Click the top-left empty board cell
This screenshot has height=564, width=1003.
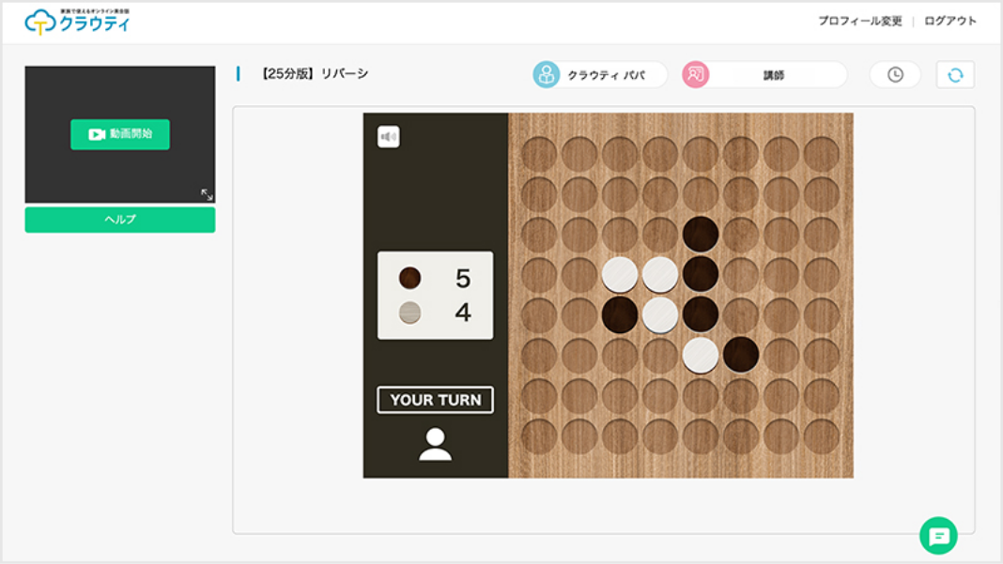coord(539,154)
